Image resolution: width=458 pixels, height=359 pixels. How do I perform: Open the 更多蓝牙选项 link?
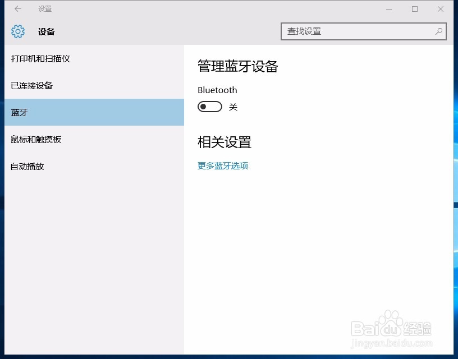point(223,166)
